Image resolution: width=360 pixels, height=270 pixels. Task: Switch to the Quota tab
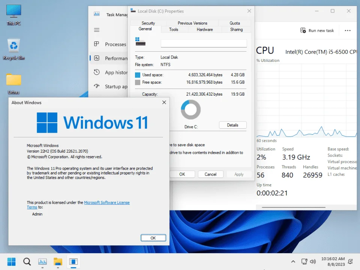(x=235, y=23)
